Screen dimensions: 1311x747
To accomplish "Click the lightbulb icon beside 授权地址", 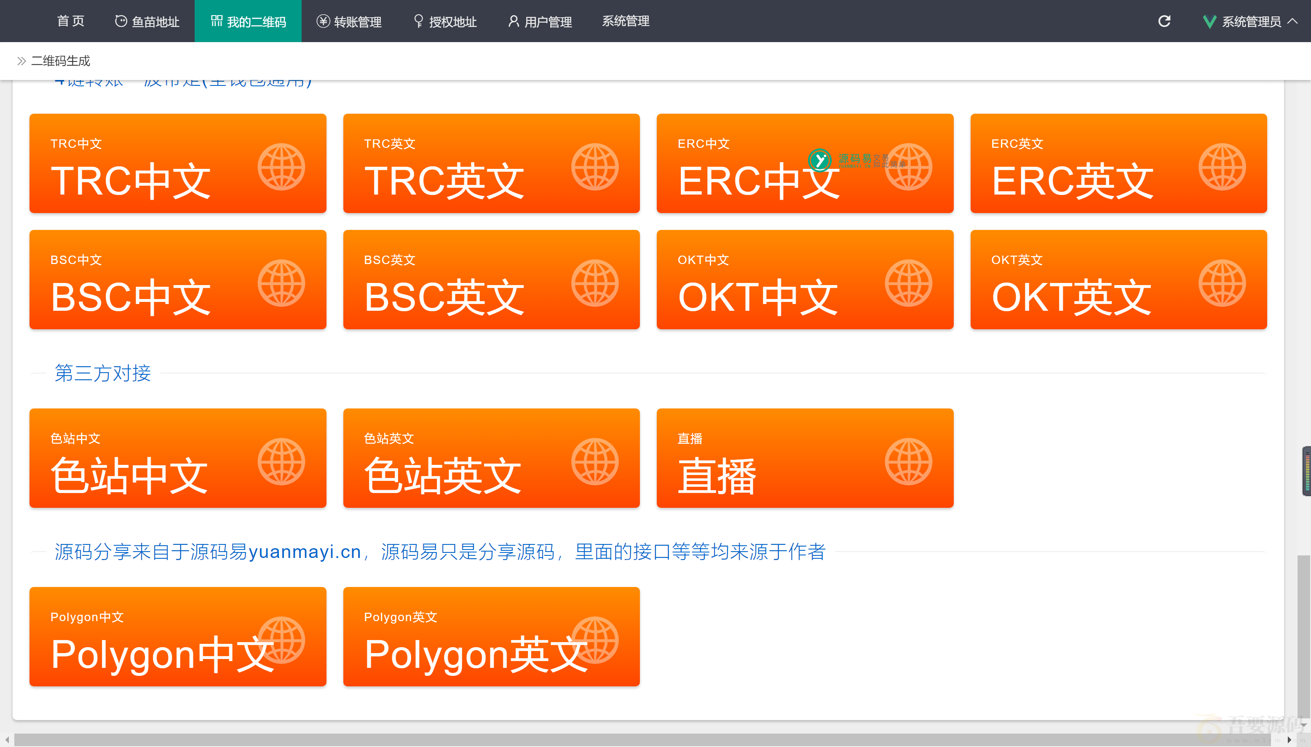I will point(419,21).
